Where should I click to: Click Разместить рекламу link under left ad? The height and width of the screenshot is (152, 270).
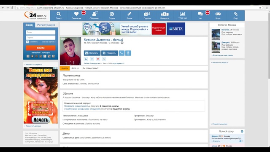[x=33, y=126]
